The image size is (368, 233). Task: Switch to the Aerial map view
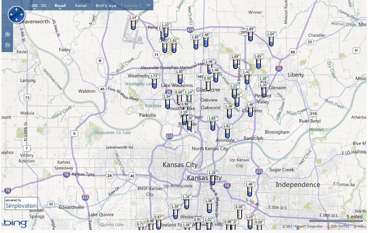point(81,6)
